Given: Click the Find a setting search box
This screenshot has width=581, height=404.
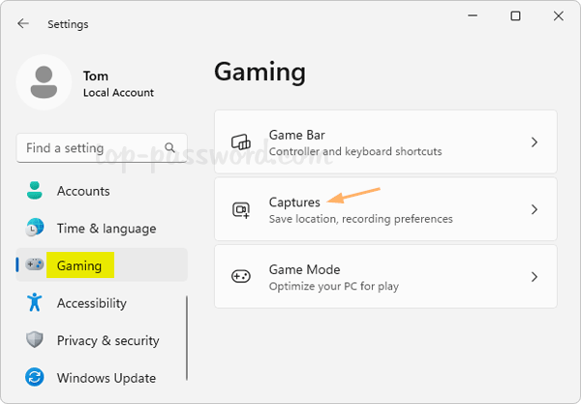Looking at the screenshot, I should [87, 148].
